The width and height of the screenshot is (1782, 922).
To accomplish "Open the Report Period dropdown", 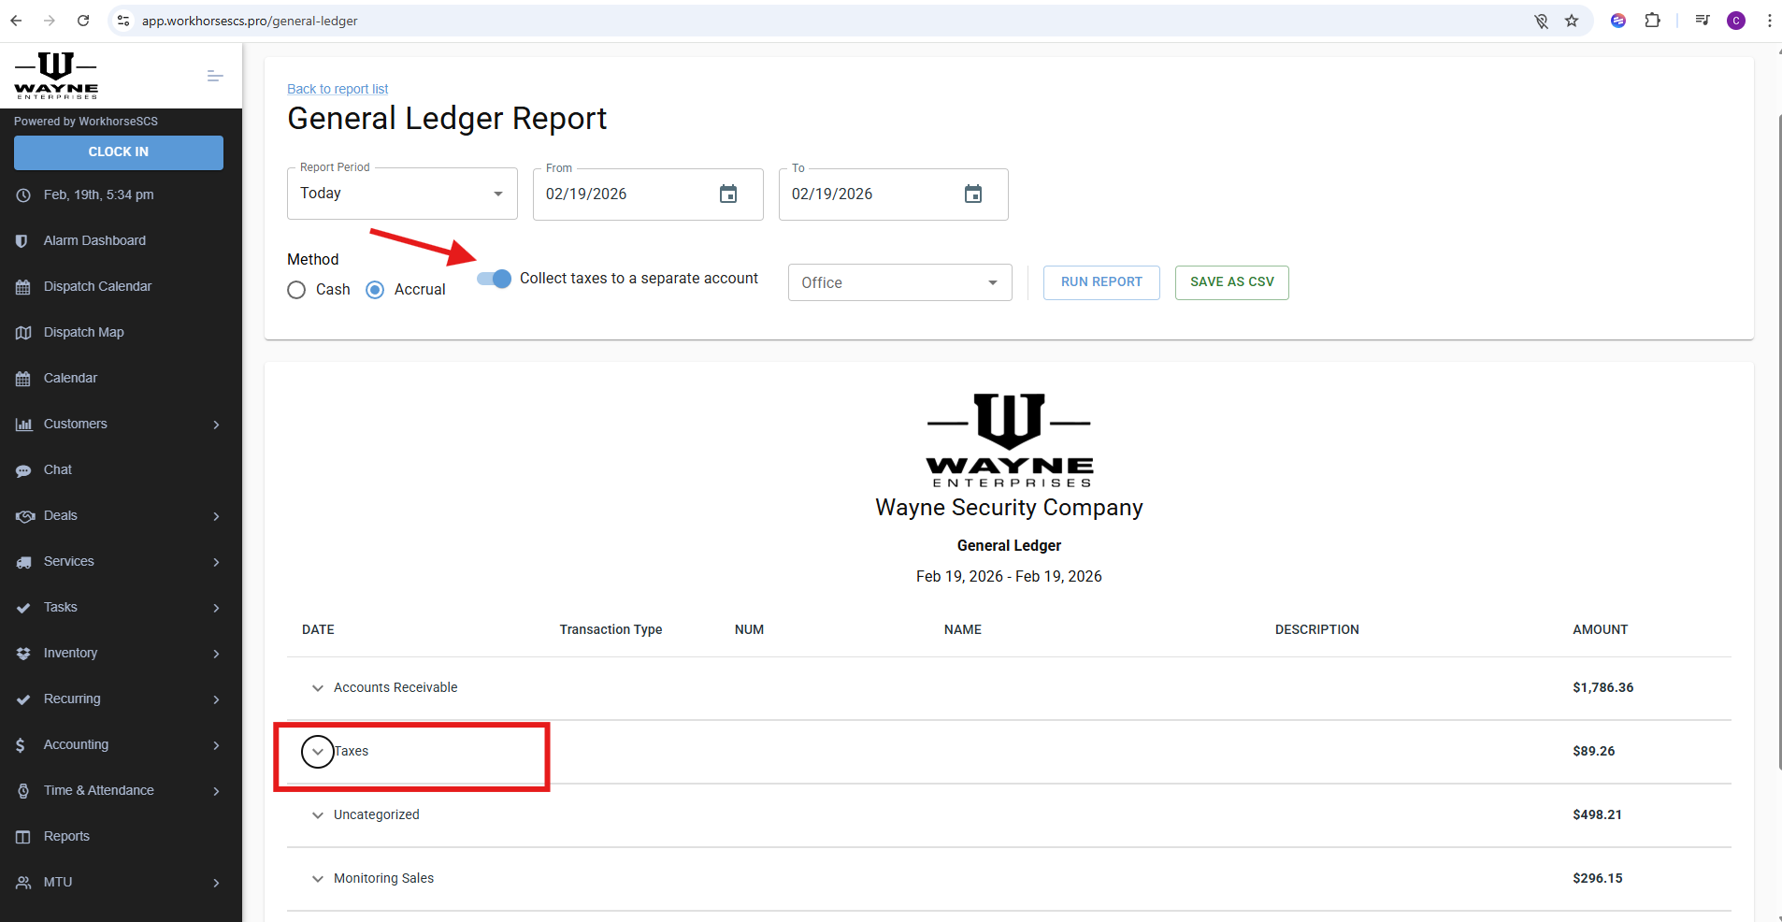I will 402,194.
